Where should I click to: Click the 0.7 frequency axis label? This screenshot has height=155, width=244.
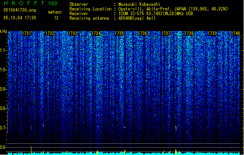3,128
